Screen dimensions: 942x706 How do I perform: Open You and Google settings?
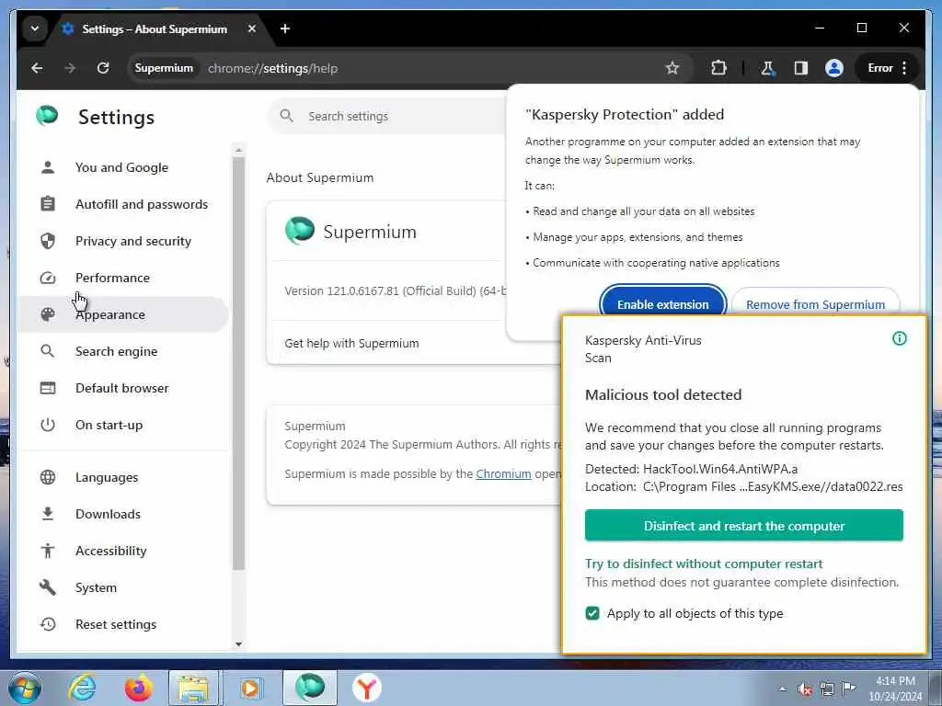tap(122, 167)
